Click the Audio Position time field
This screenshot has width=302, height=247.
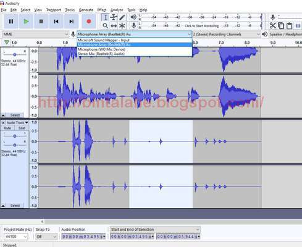[x=83, y=237]
